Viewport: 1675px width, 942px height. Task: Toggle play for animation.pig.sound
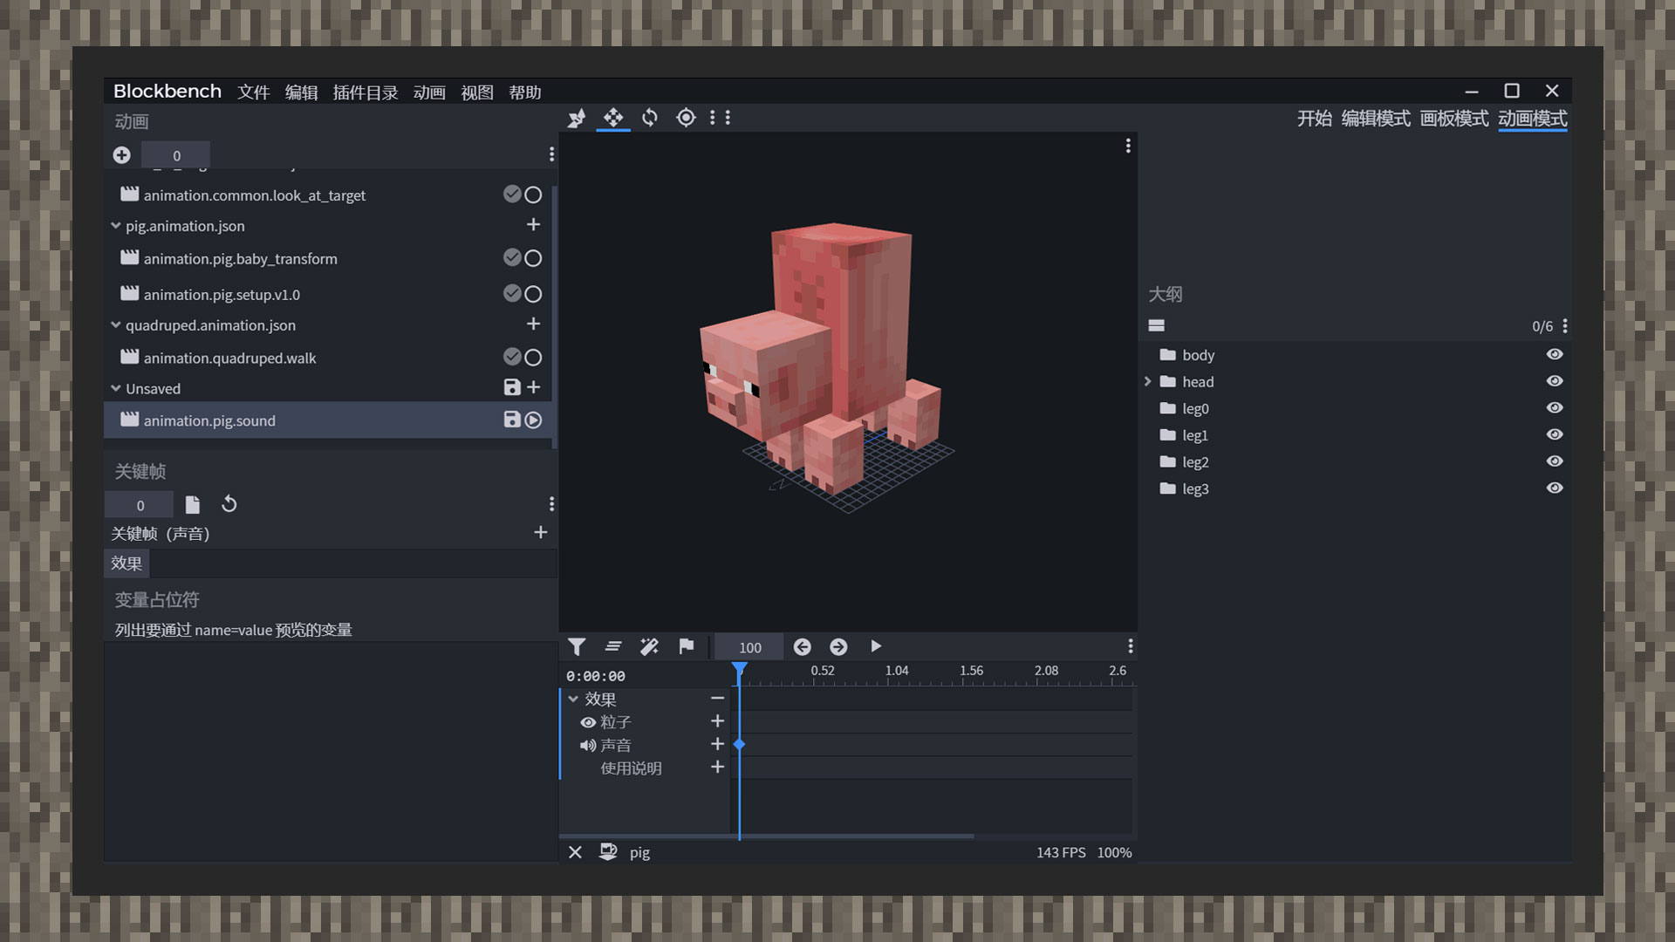point(533,420)
